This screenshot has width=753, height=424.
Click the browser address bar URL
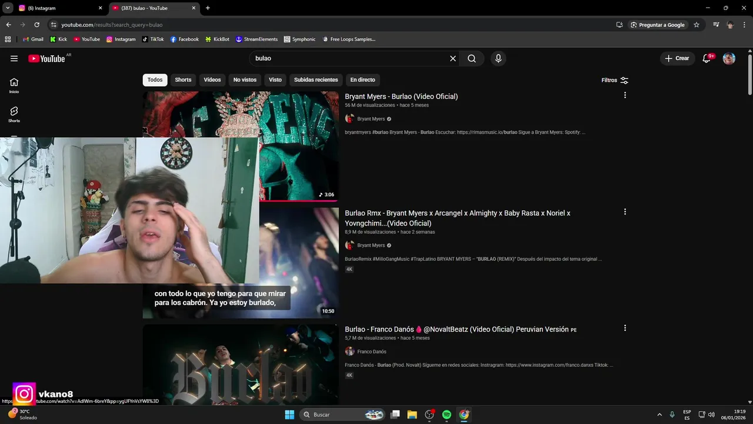click(112, 25)
